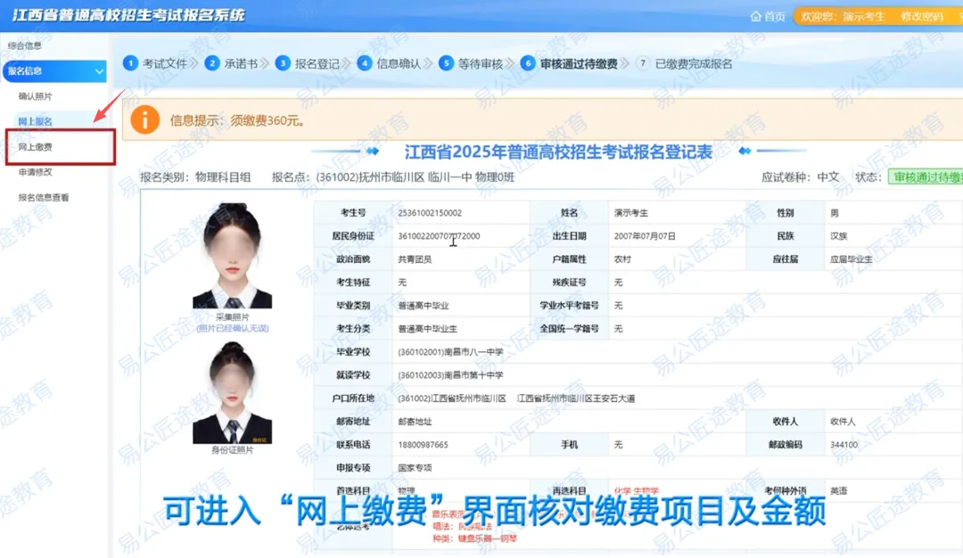This screenshot has height=558, width=963.
Task: Click the 户籍属性 value 农村
Action: (622, 259)
